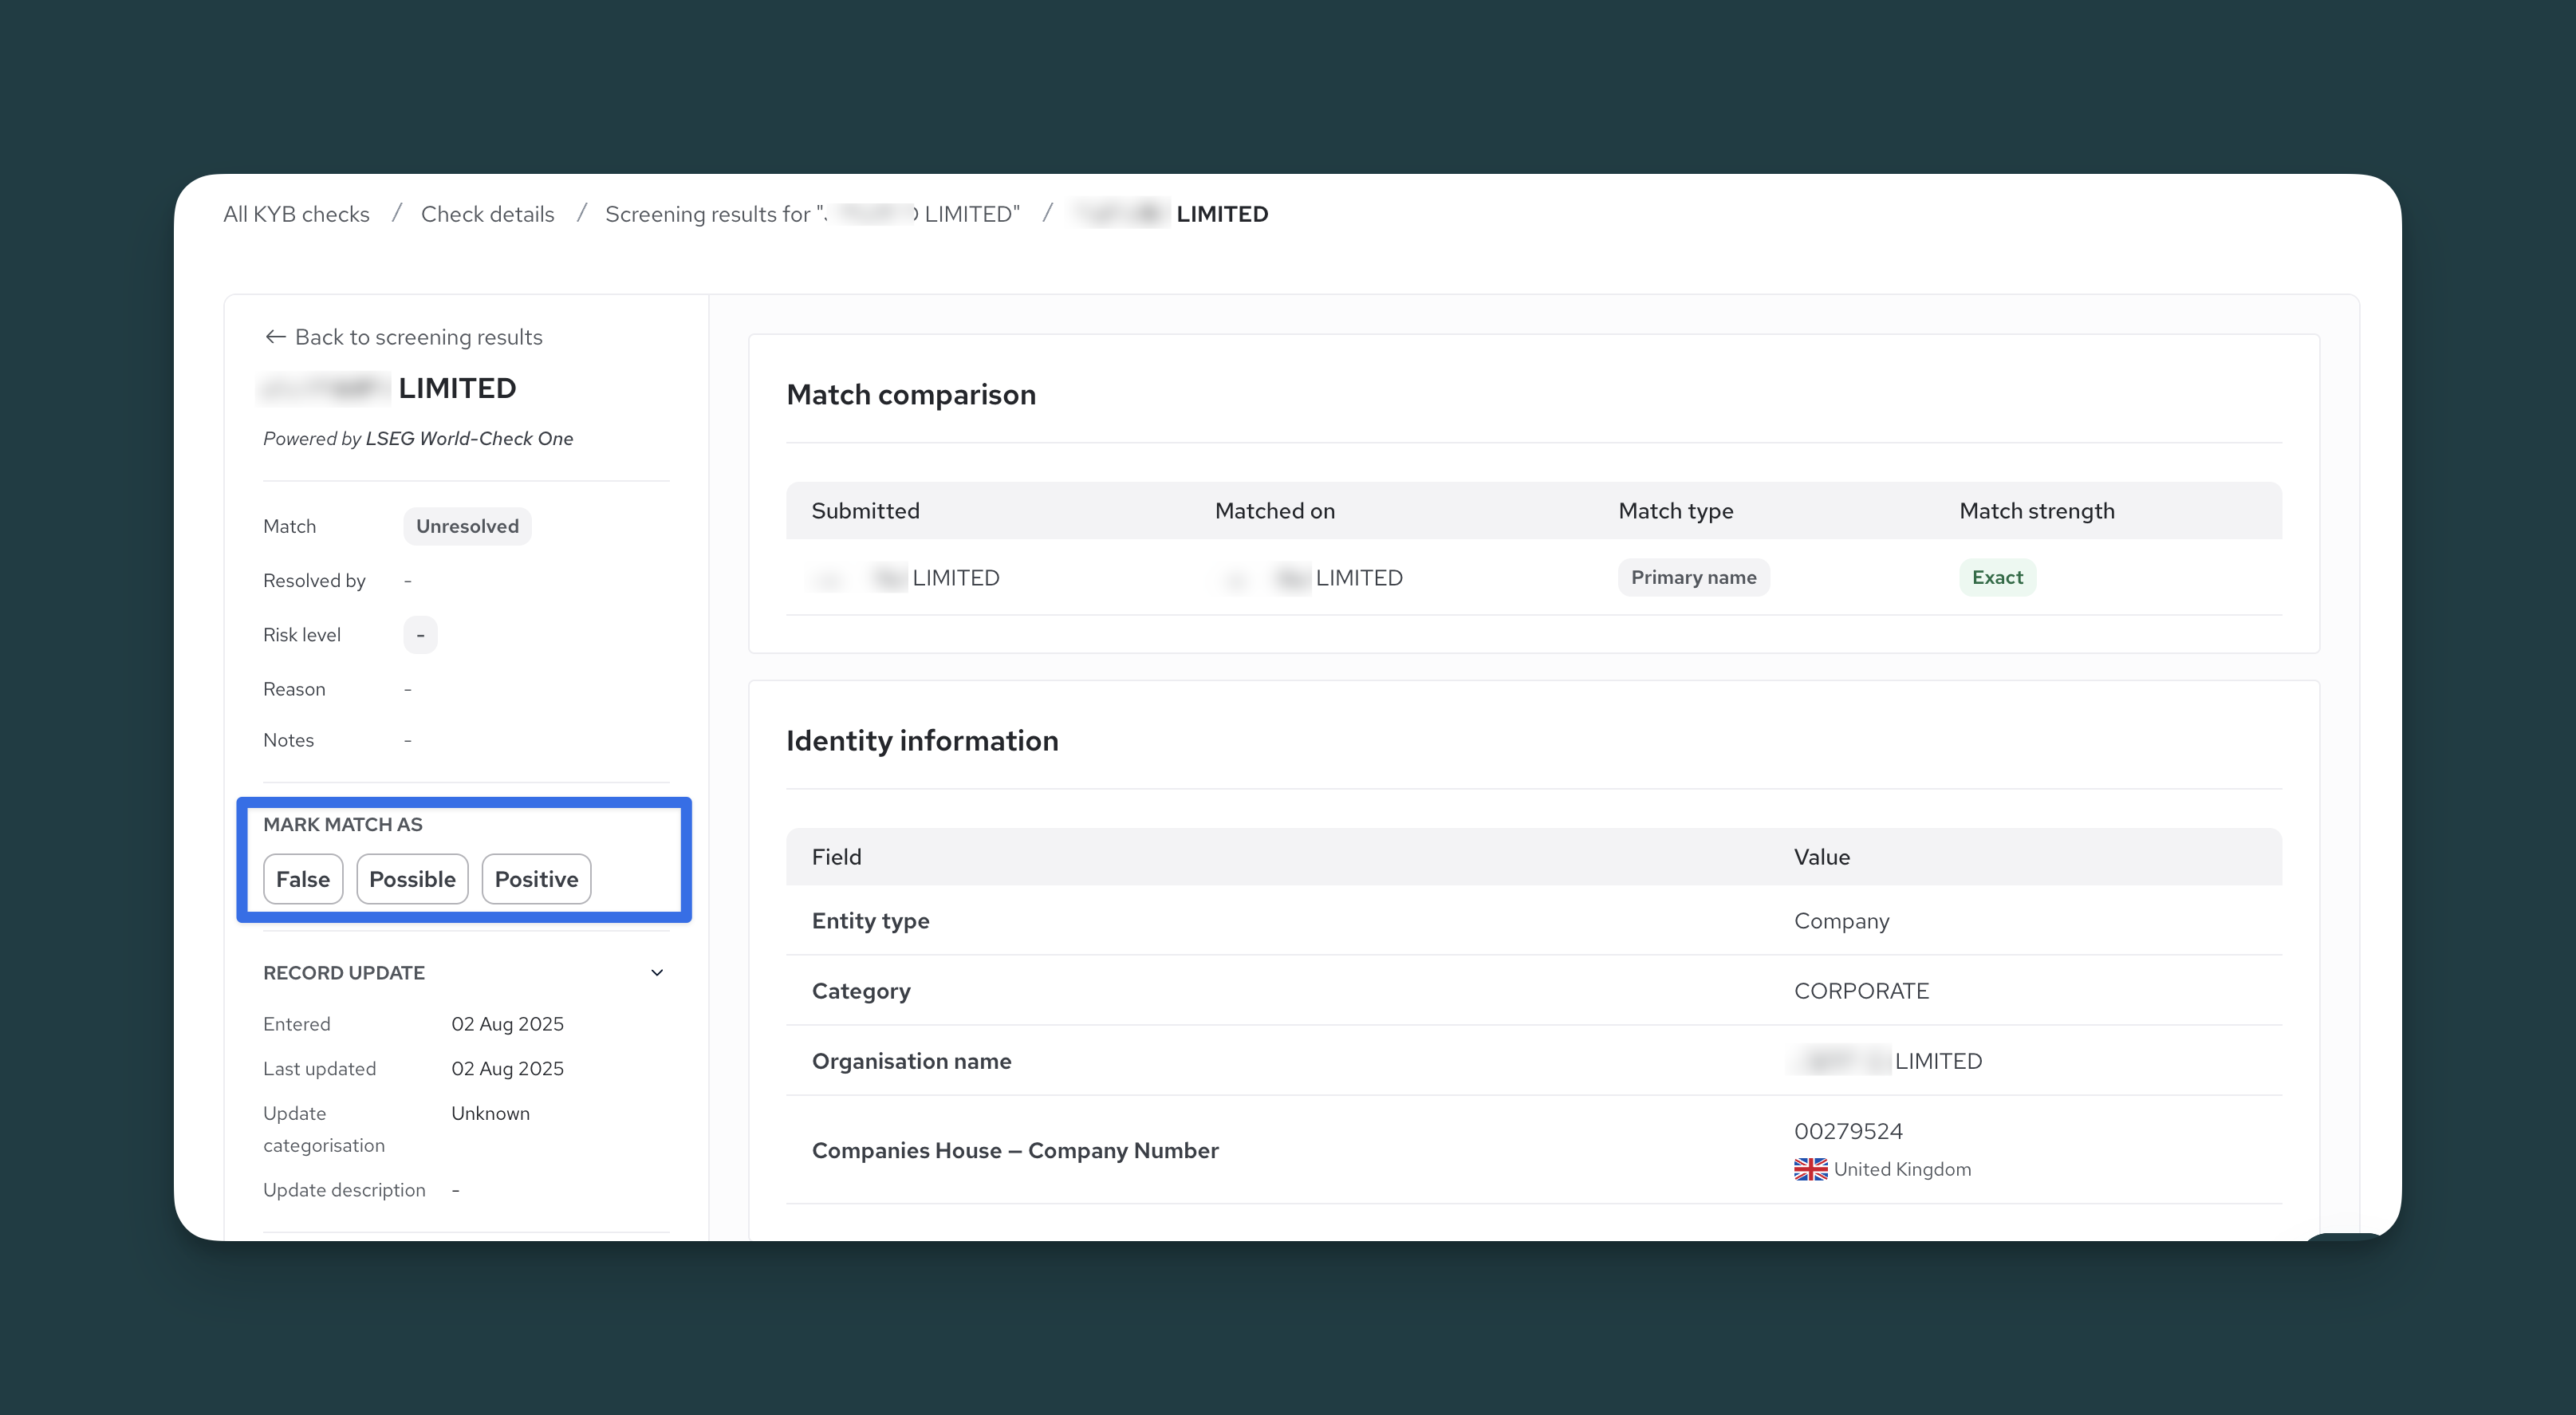Click the Submitted column header
The width and height of the screenshot is (2576, 1415).
865,511
